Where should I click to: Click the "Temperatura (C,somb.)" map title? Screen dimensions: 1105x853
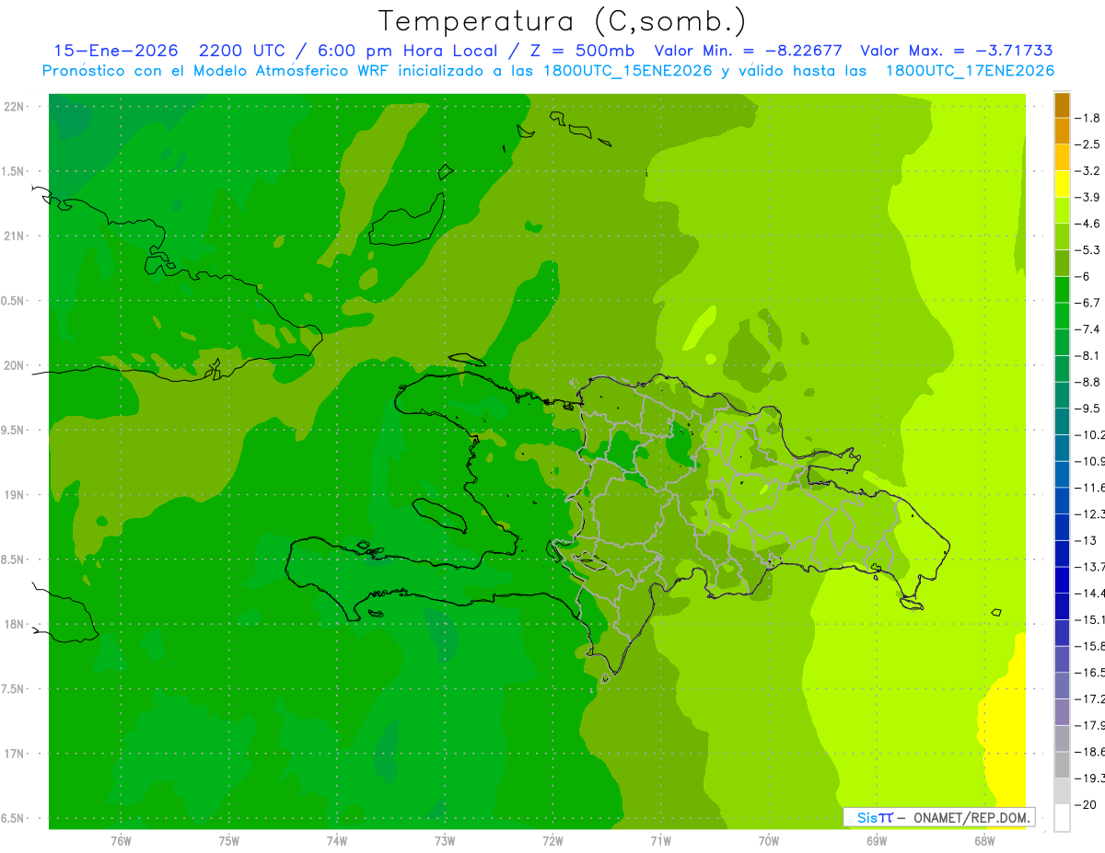[x=563, y=20]
